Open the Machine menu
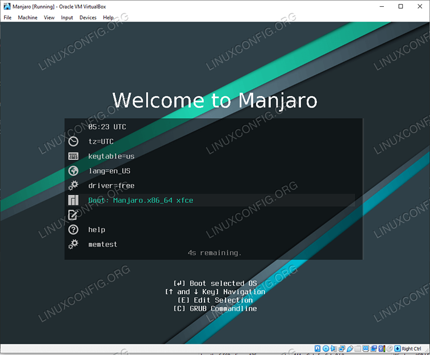 [28, 18]
